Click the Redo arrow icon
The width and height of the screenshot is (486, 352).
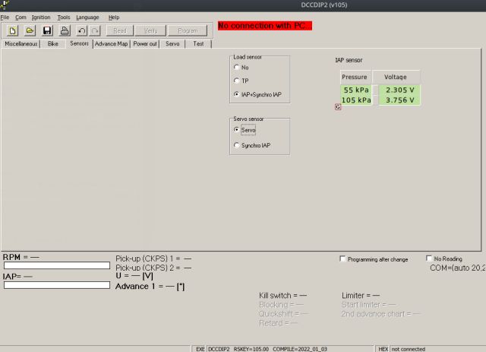click(95, 30)
